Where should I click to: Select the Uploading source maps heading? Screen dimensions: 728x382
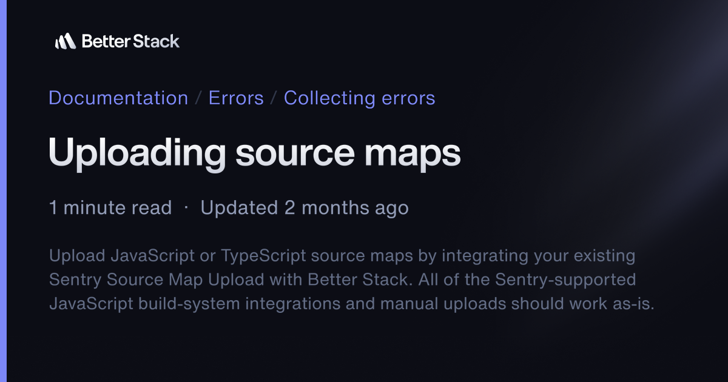click(255, 154)
